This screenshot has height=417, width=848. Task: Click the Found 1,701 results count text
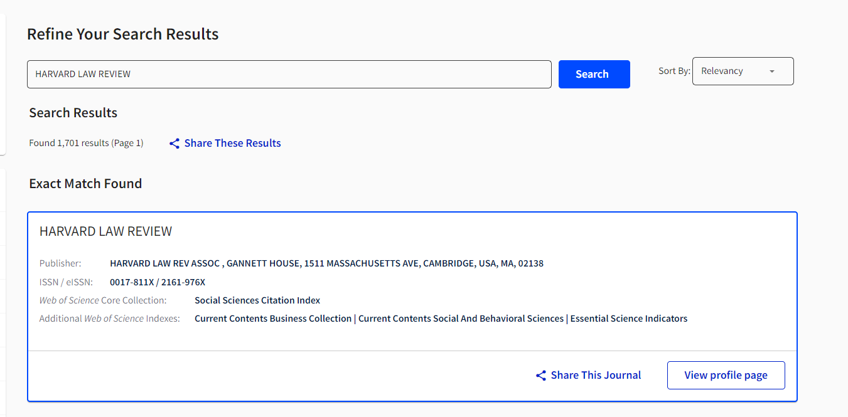pos(86,143)
